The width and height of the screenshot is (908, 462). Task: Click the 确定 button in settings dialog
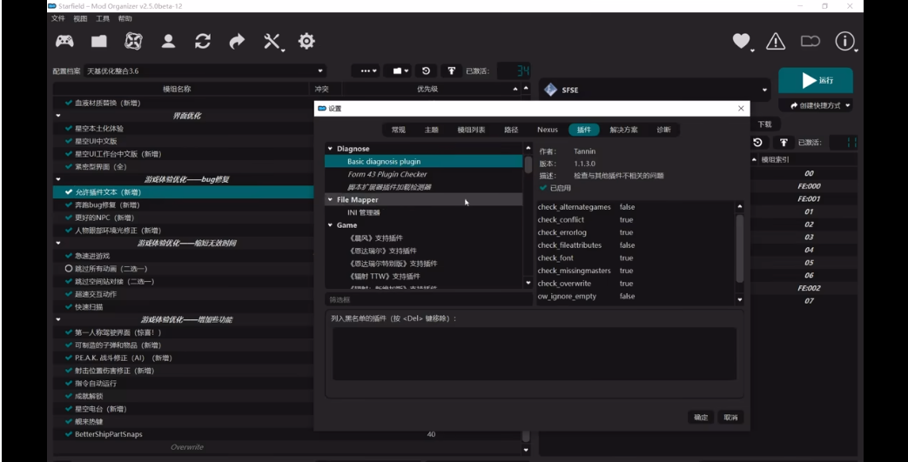click(x=701, y=418)
